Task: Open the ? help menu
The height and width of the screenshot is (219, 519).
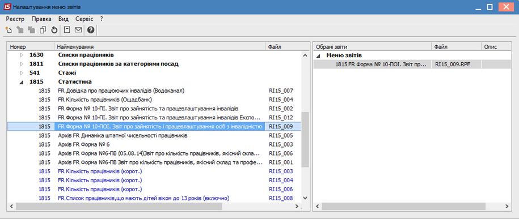Action: click(x=102, y=19)
